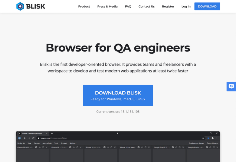
Task: Click iPhone 11 screenshot camera icon
Action: tap(104, 147)
